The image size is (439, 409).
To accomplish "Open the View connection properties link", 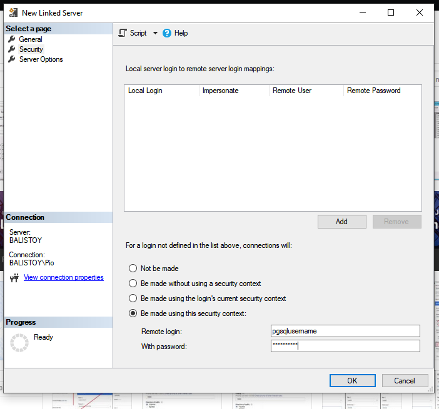I will [x=63, y=277].
